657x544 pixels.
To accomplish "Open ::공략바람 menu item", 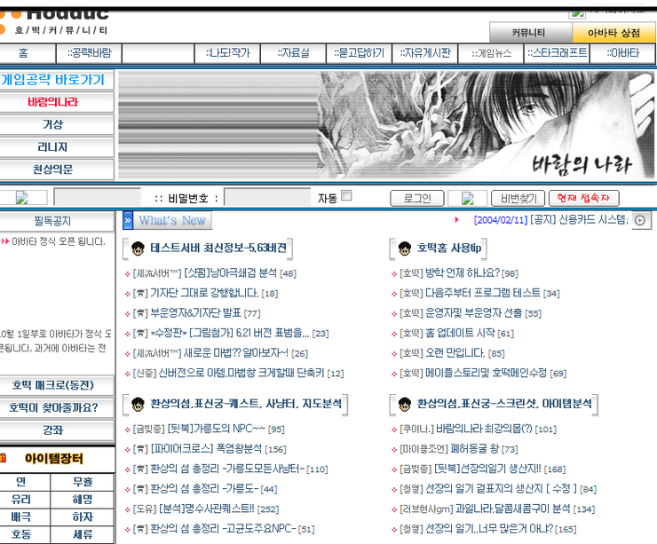I will [x=90, y=53].
